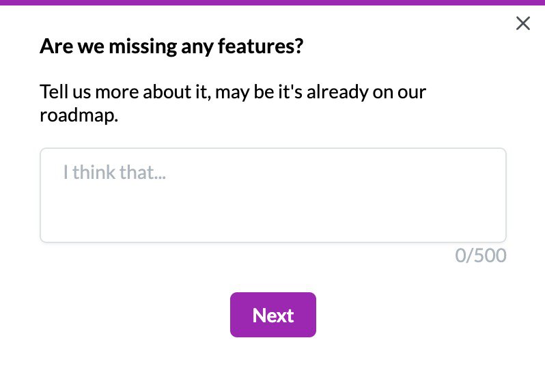Click the Next button
Image resolution: width=545 pixels, height=366 pixels.
272,315
